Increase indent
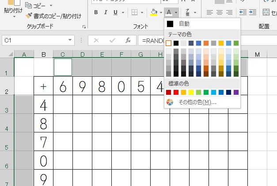The image size is (277, 186). point(253,12)
